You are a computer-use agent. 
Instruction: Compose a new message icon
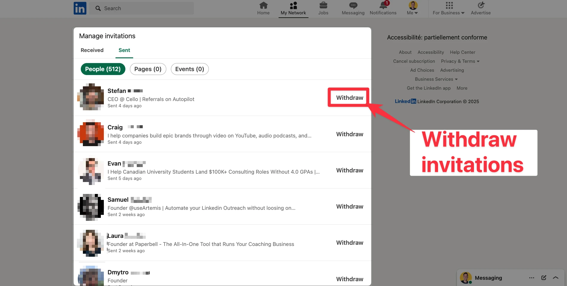[x=544, y=278]
